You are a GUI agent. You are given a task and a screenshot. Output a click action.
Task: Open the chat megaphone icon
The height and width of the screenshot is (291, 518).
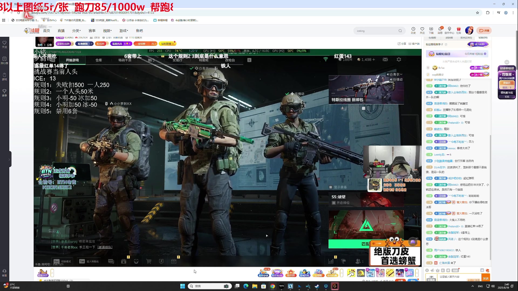click(x=432, y=270)
